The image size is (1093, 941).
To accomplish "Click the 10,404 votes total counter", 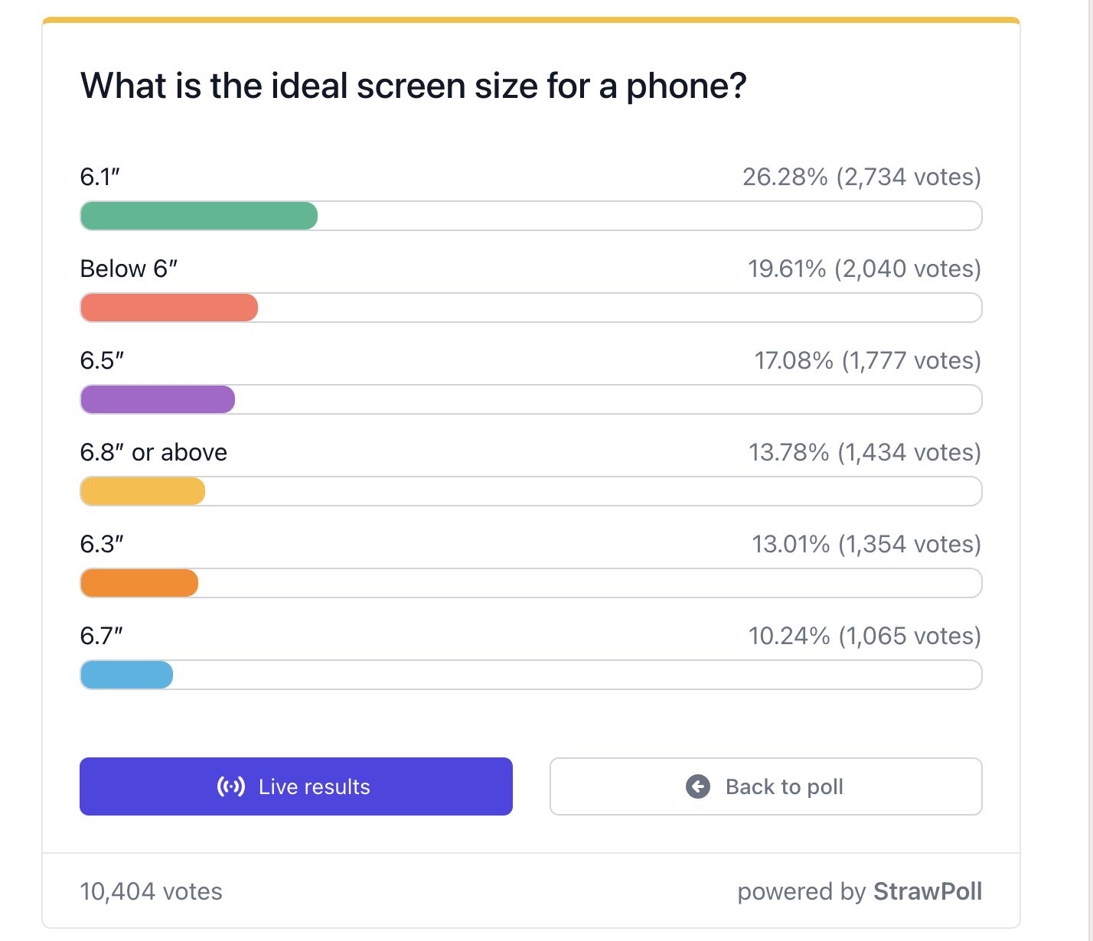I will [x=152, y=891].
